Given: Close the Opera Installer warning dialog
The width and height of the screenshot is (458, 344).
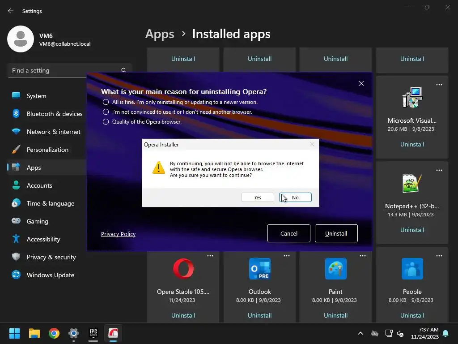Looking at the screenshot, I should (x=312, y=145).
